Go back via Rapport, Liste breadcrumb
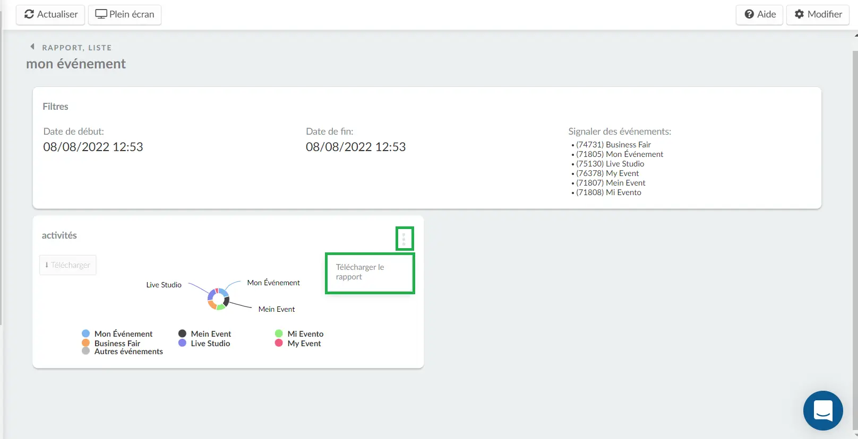Screen dimensions: 858x439 pos(77,48)
